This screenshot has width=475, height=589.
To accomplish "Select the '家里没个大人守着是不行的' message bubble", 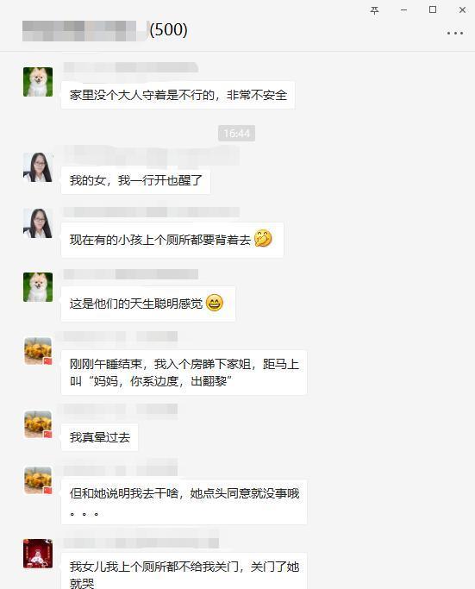I will click(x=178, y=95).
